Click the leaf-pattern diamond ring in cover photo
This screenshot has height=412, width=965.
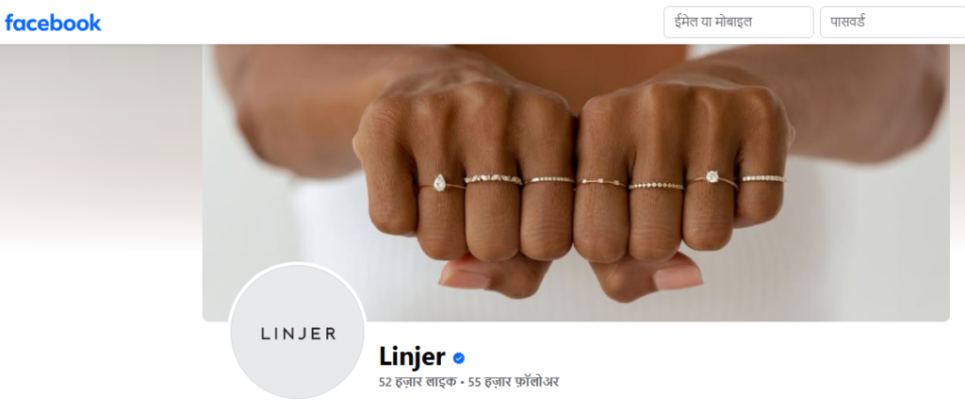pos(493,179)
